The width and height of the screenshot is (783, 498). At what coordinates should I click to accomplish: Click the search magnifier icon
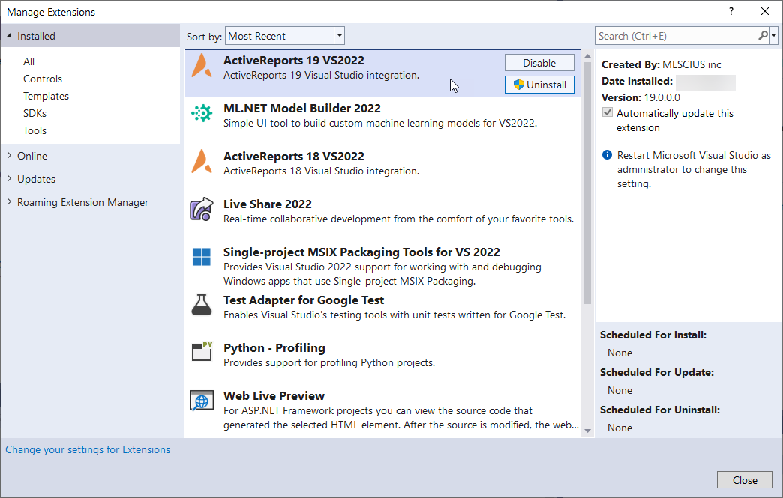(x=763, y=36)
